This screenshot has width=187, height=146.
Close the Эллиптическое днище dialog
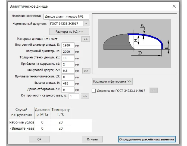tap(174, 6)
